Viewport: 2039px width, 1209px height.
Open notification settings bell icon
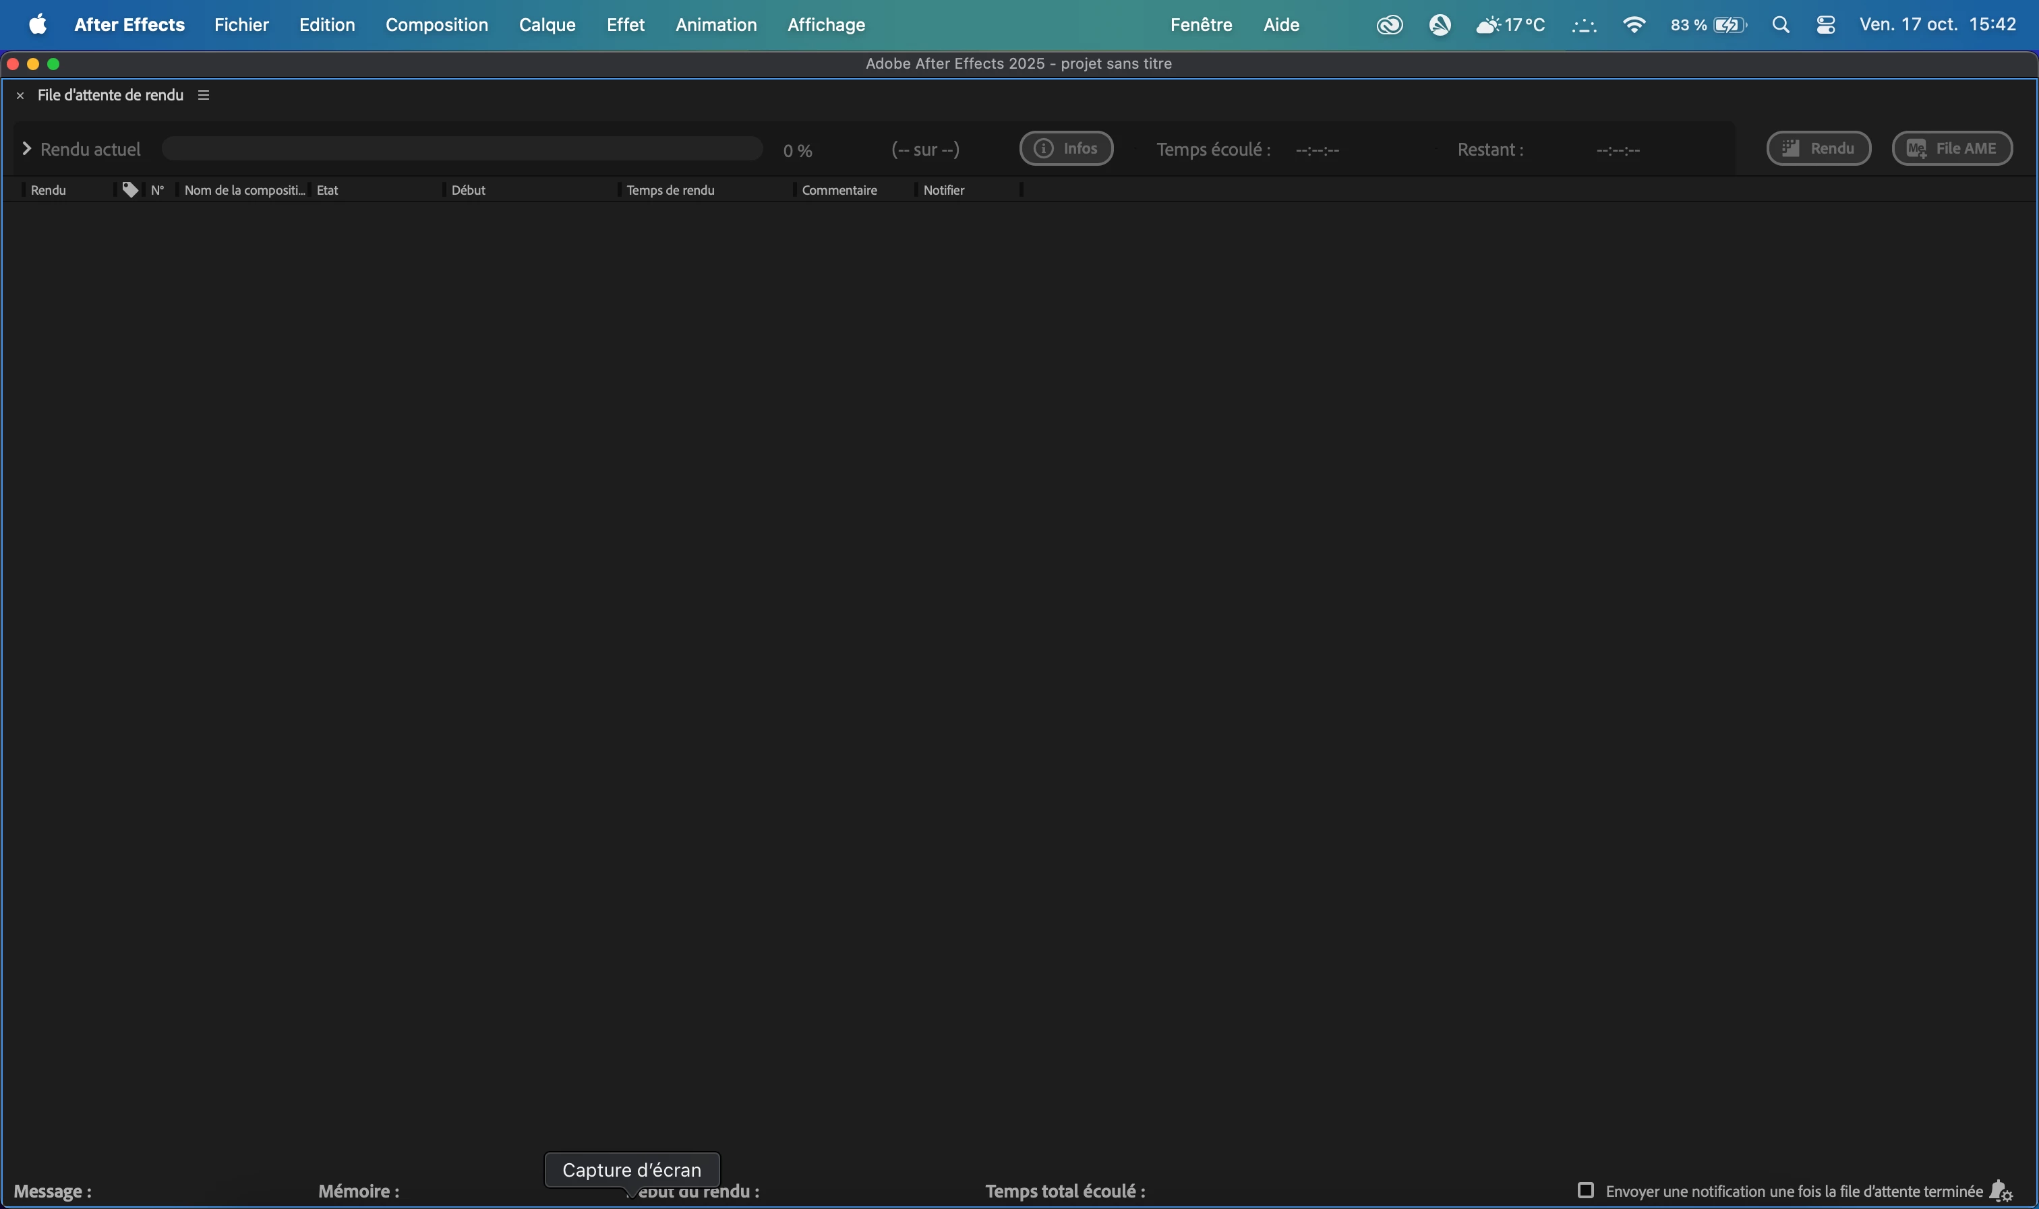click(2001, 1191)
